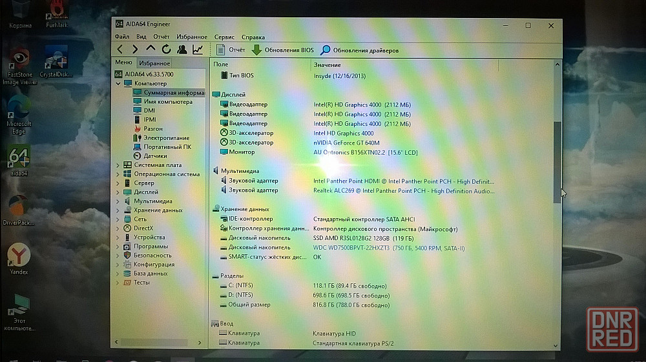
Task: Open WDC WD7500BPVT disk drive link
Action: click(x=389, y=248)
